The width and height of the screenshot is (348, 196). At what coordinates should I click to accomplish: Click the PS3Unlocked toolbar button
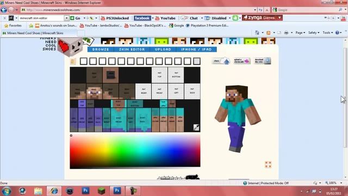(115, 18)
